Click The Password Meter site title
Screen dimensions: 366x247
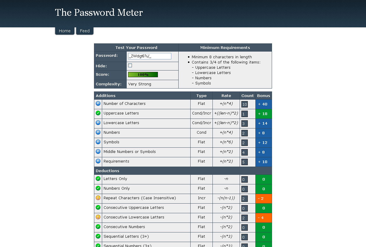99,13
